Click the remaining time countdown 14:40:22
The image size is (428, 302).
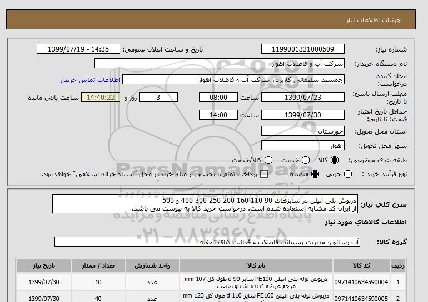tap(101, 97)
